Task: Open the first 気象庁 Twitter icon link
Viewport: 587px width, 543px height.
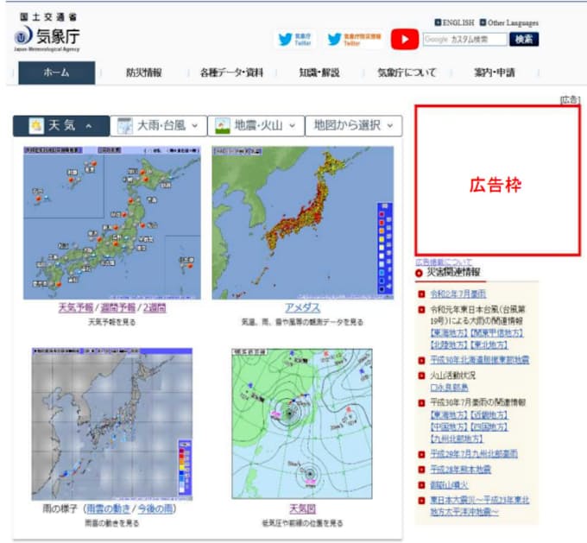Action: pyautogui.click(x=294, y=39)
